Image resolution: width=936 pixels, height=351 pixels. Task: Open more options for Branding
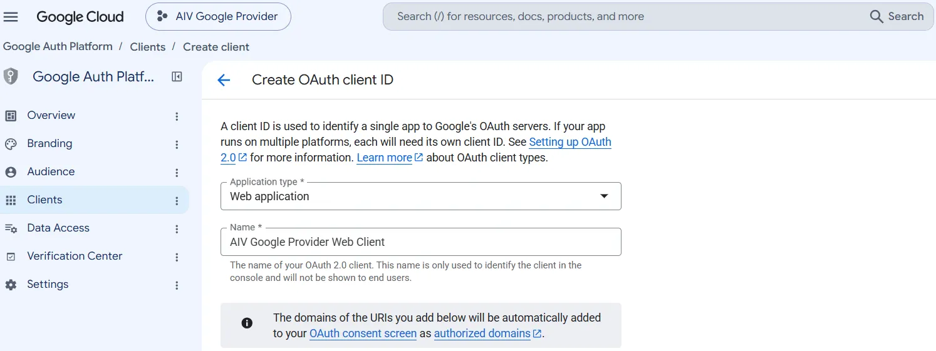pyautogui.click(x=177, y=145)
